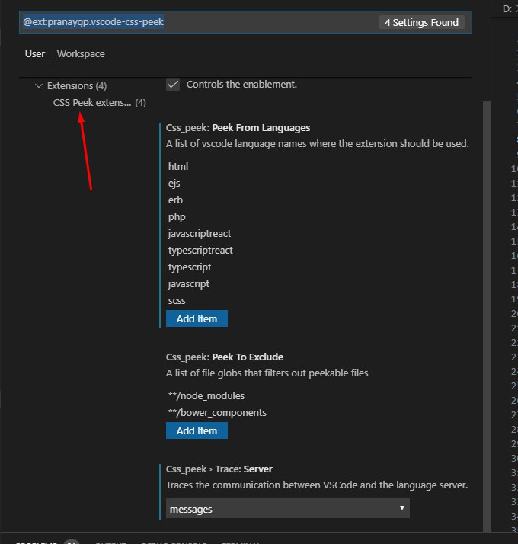Click the settings vertical scrollbar thumb
The width and height of the screenshot is (518, 544).
[x=487, y=315]
